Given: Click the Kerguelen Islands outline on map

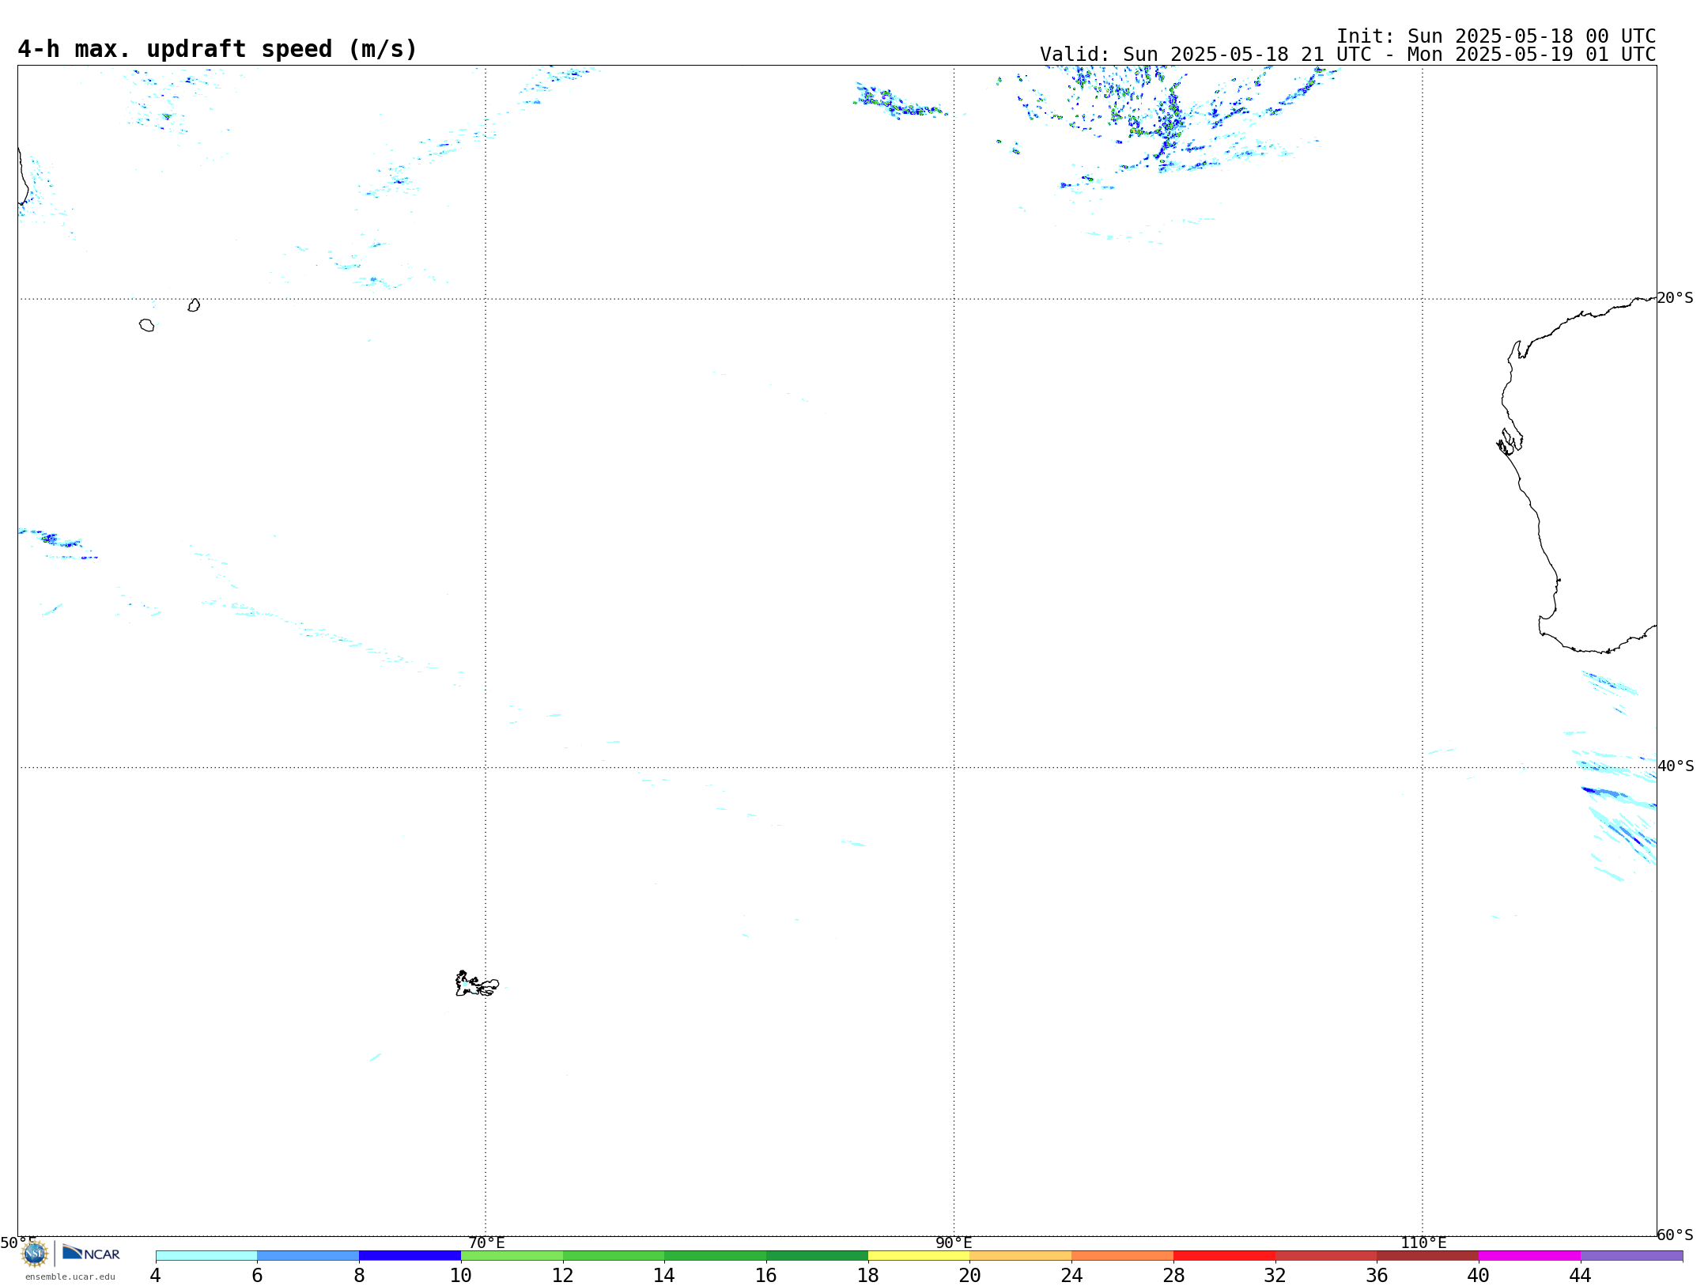Looking at the screenshot, I should point(477,984).
